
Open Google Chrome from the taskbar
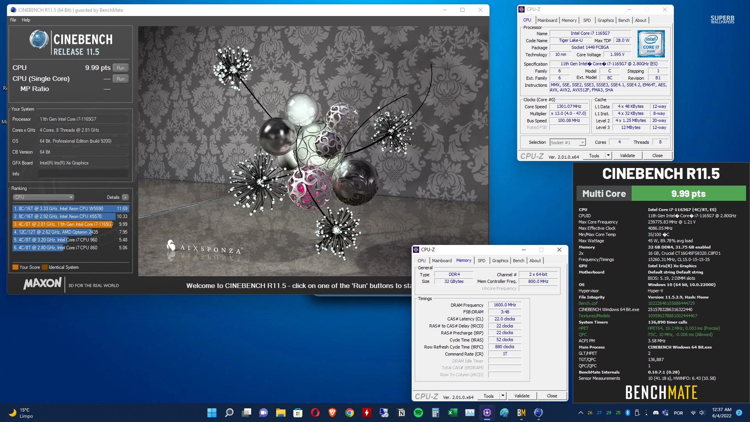coord(350,413)
